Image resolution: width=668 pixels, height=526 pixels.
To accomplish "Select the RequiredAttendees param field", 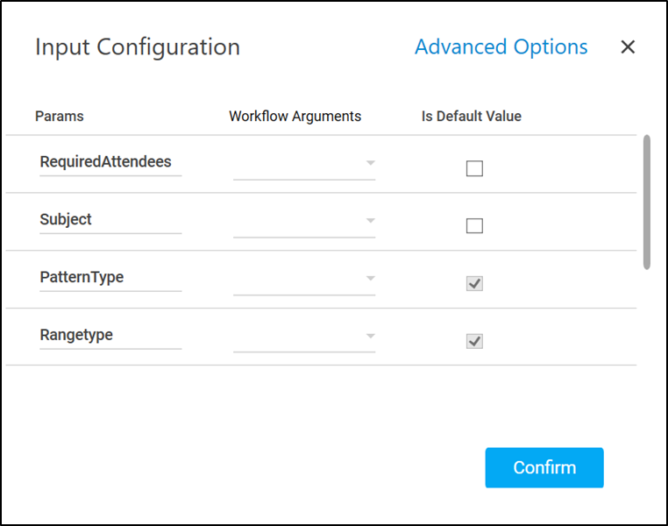I will point(110,162).
